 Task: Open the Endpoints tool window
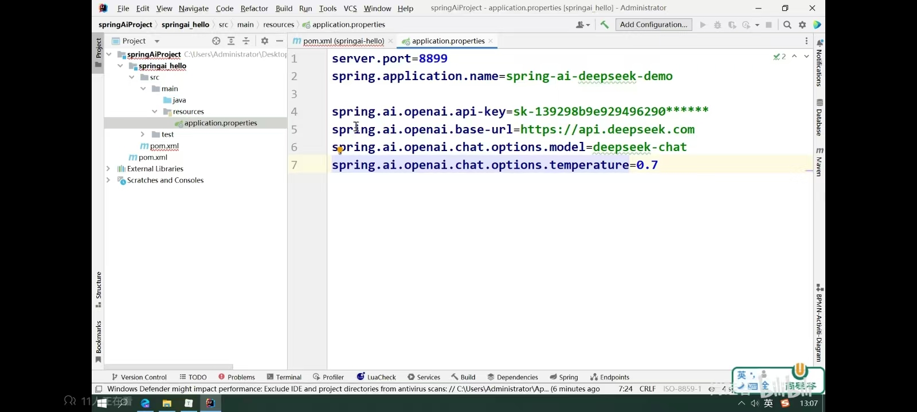tap(610, 377)
